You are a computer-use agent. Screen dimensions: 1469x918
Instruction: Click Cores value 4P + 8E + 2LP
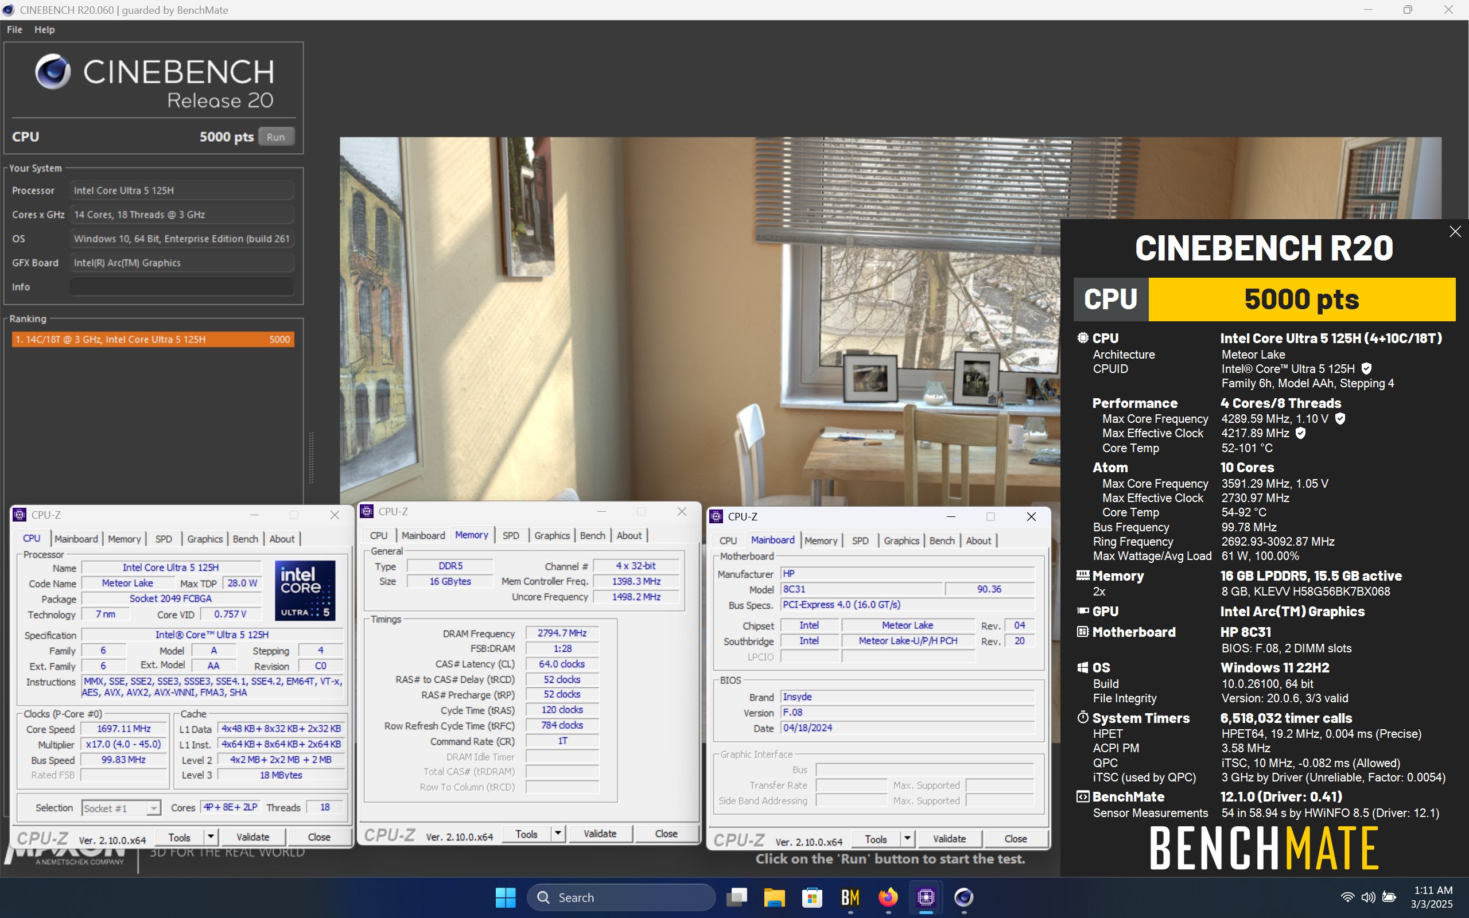pyautogui.click(x=230, y=807)
